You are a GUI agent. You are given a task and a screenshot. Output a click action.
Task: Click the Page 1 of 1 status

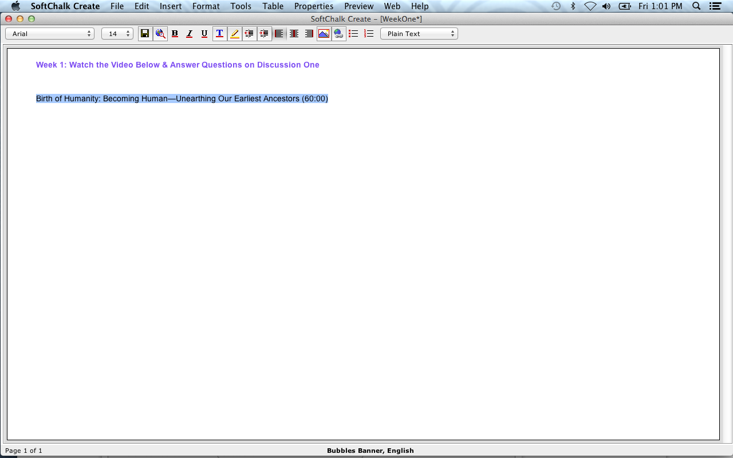[x=23, y=451]
